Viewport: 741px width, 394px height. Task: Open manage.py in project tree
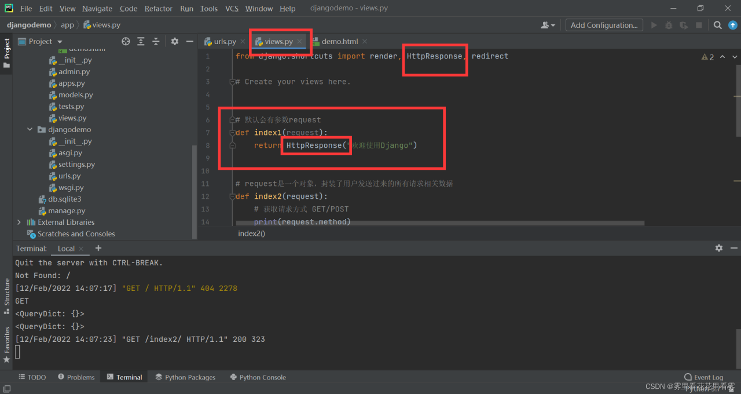pyautogui.click(x=67, y=211)
